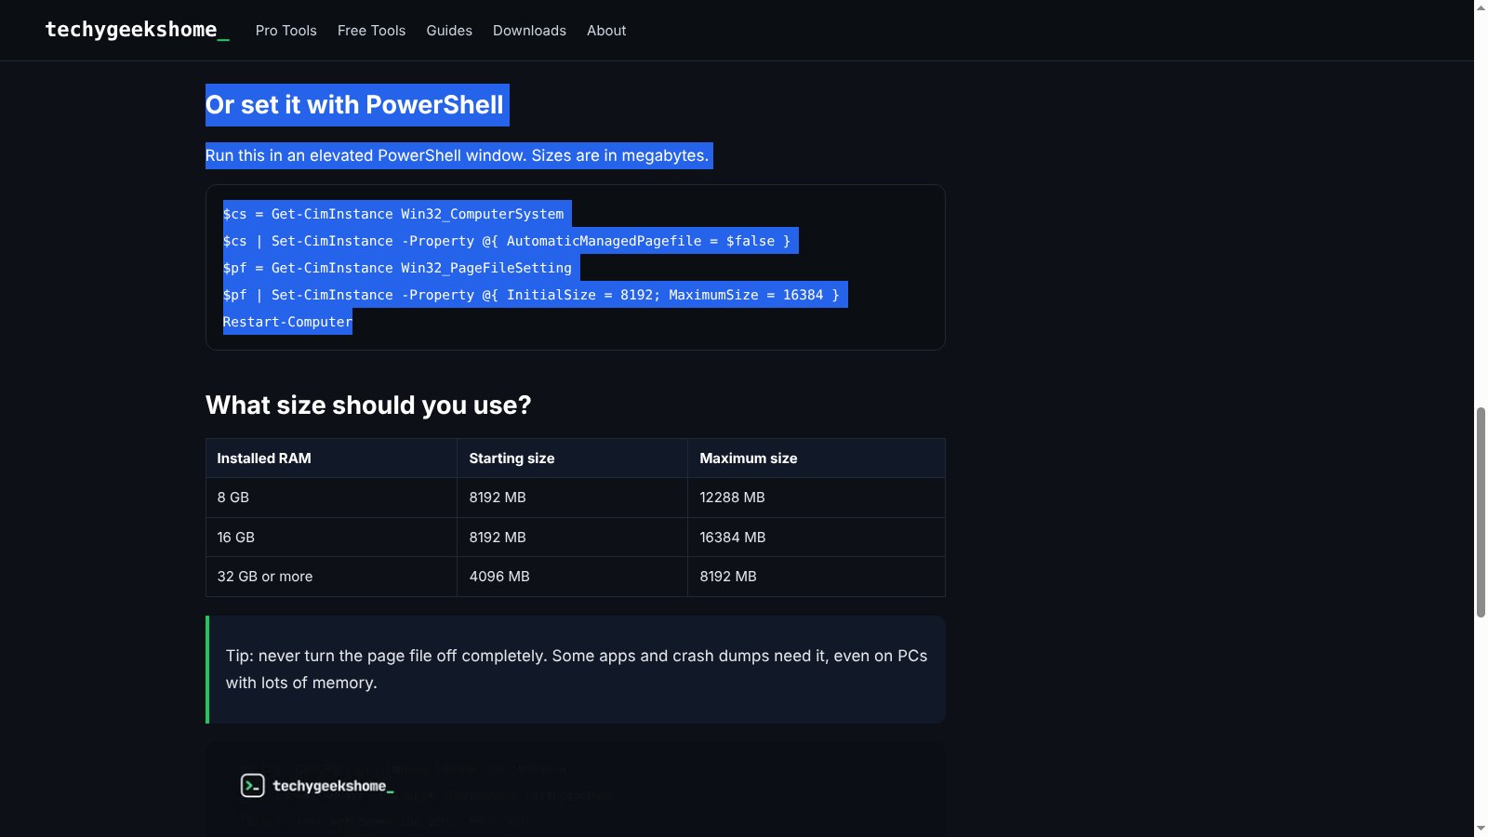Click the vertical scrollbar thumb
Image resolution: width=1488 pixels, height=837 pixels.
[1481, 512]
